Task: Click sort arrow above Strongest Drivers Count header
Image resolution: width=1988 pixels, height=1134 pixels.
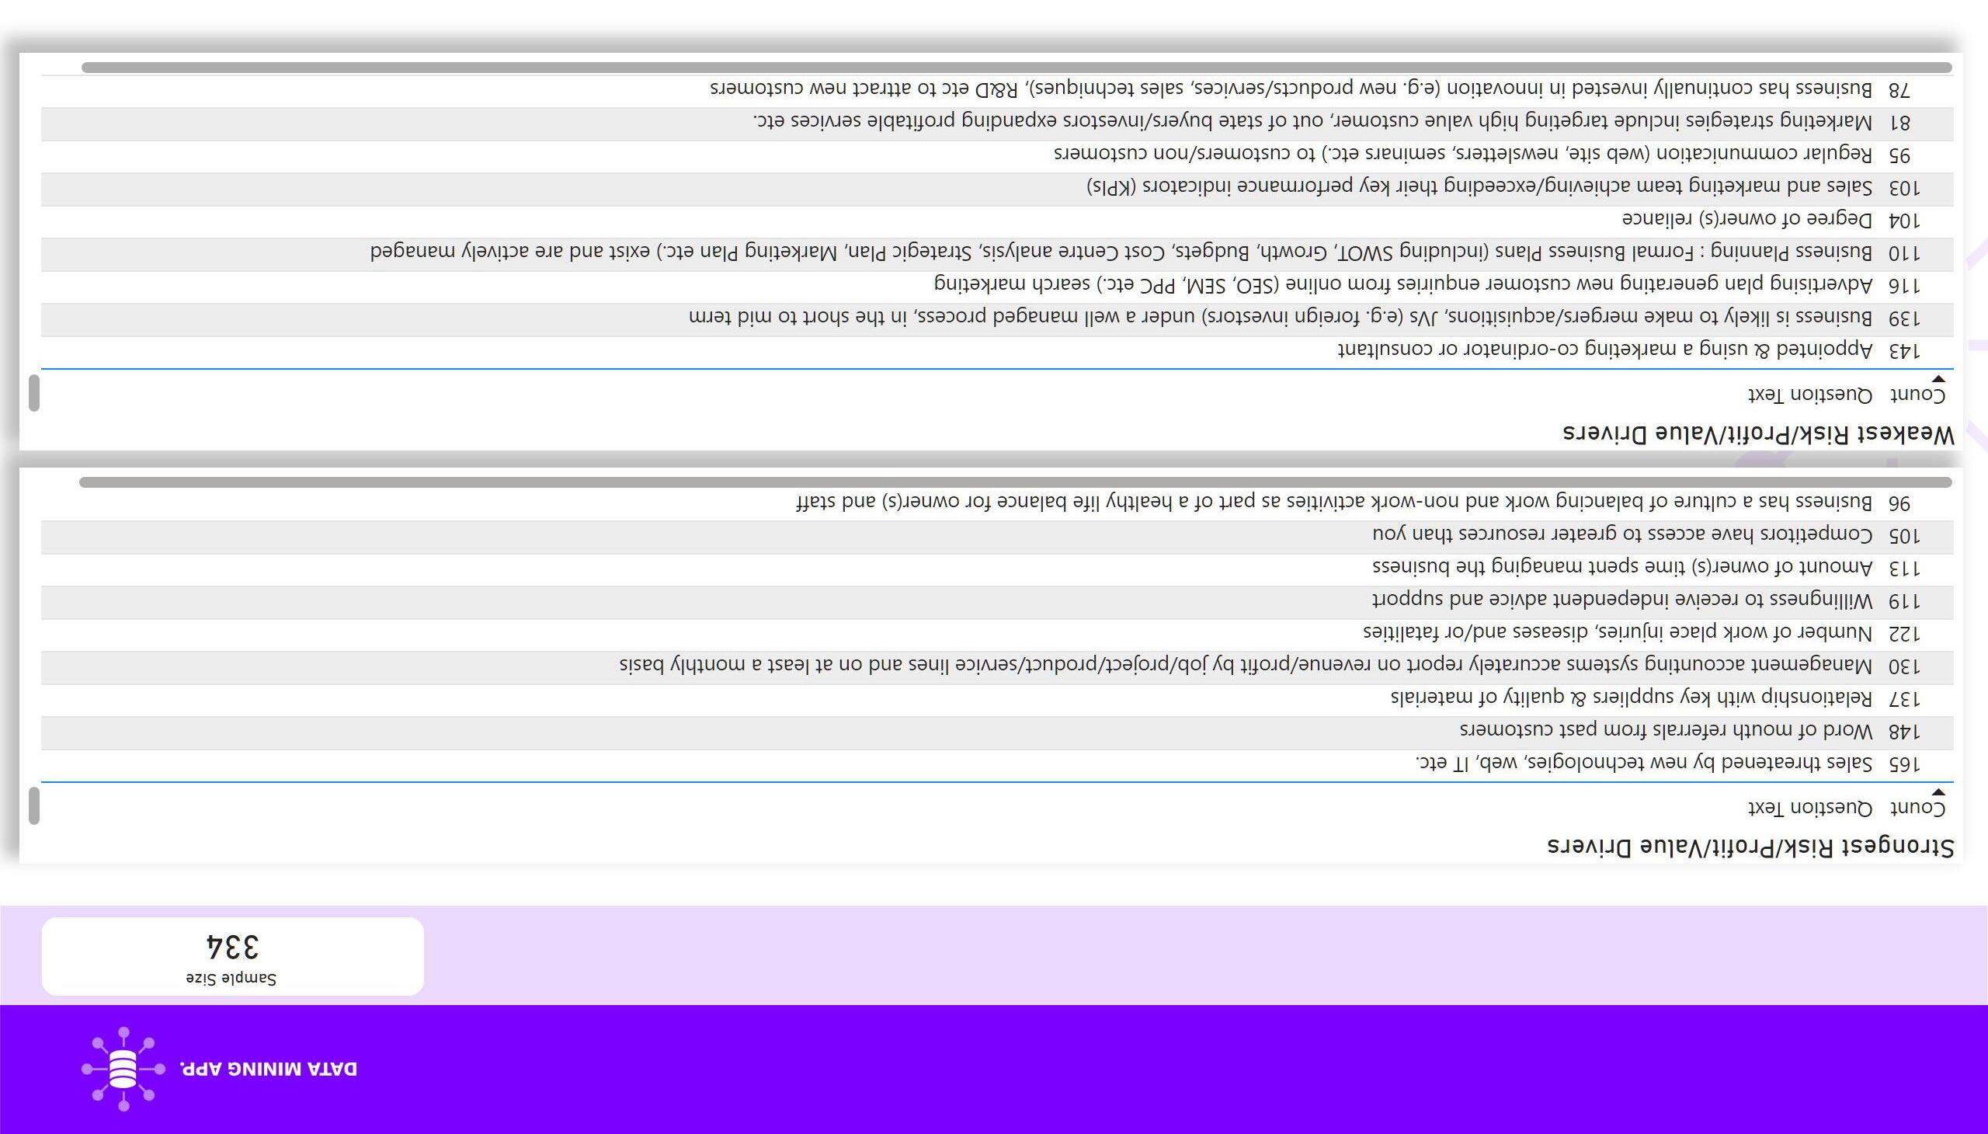Action: tap(1939, 792)
